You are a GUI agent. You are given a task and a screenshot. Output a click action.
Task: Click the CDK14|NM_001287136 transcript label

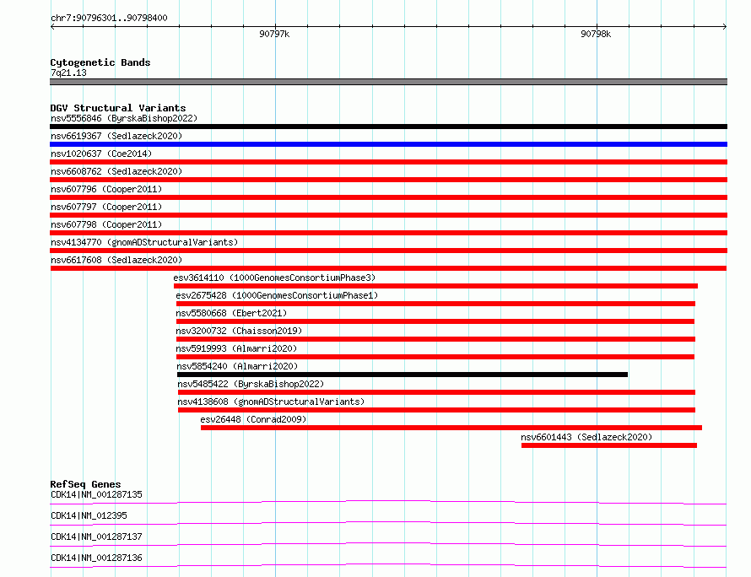point(96,558)
